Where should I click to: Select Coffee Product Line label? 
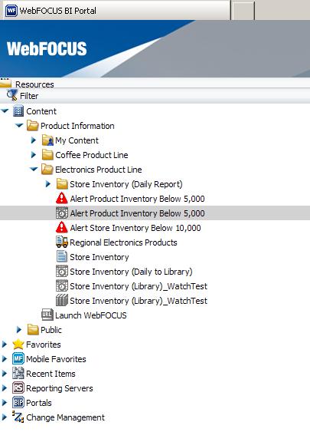coord(92,155)
